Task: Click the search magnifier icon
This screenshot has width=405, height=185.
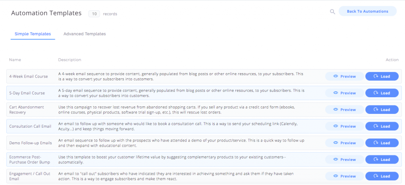Action: point(332,11)
